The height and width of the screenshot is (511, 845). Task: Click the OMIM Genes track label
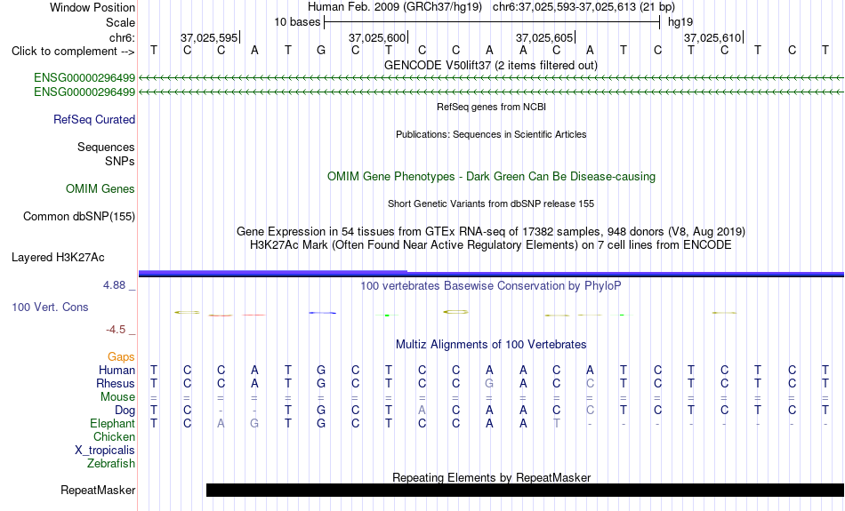click(101, 189)
